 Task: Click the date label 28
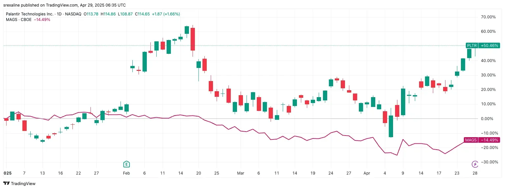(x=475, y=173)
